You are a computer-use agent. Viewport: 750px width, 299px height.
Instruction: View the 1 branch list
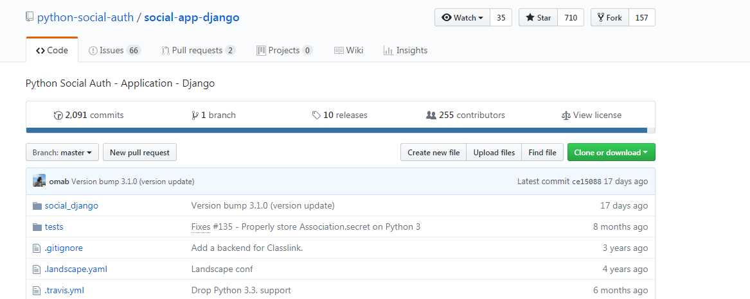point(213,115)
